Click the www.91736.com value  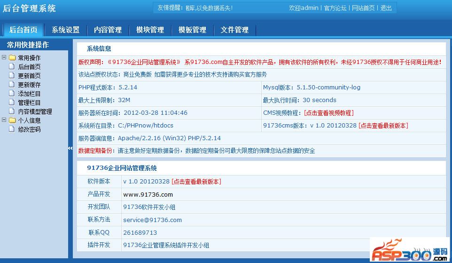point(148,195)
